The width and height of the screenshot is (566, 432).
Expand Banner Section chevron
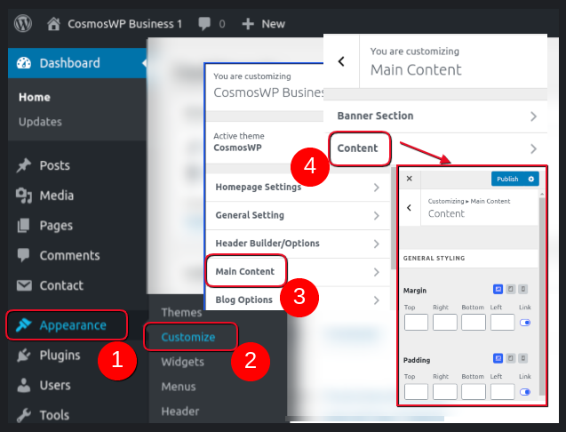tap(533, 116)
